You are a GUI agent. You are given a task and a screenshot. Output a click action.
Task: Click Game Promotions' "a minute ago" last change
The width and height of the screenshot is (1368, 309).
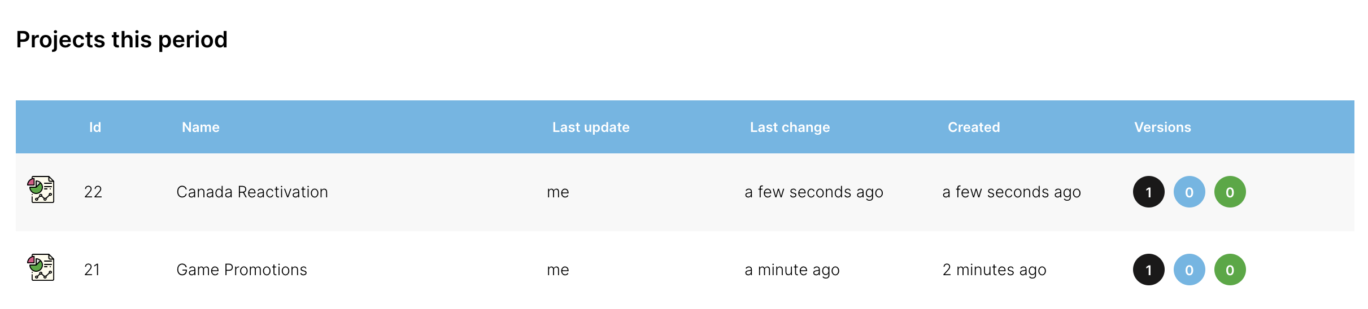[x=792, y=270]
